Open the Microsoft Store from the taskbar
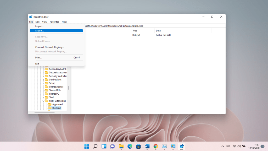This screenshot has height=151, width=268. 138,146
